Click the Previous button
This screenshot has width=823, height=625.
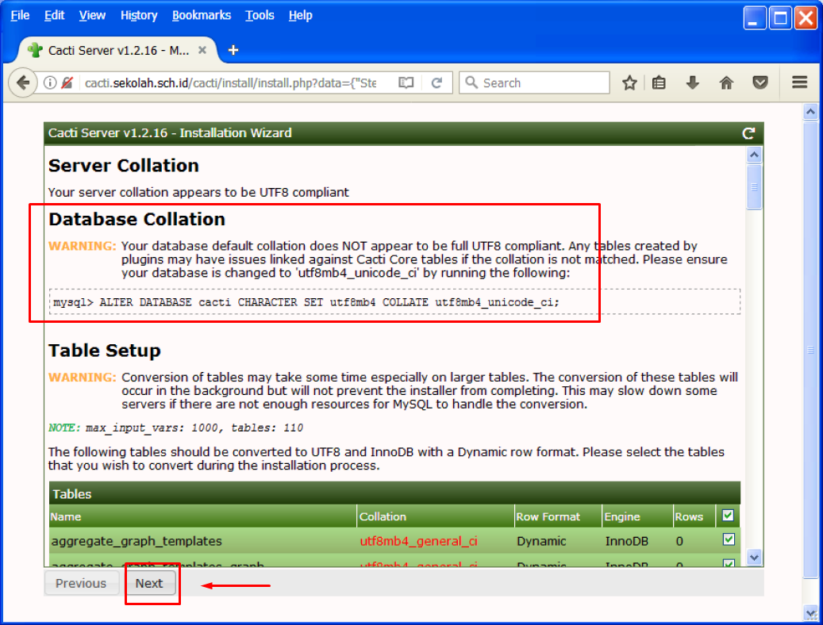81,583
